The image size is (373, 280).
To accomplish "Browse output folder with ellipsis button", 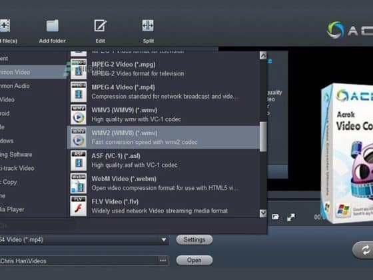I will point(163,261).
